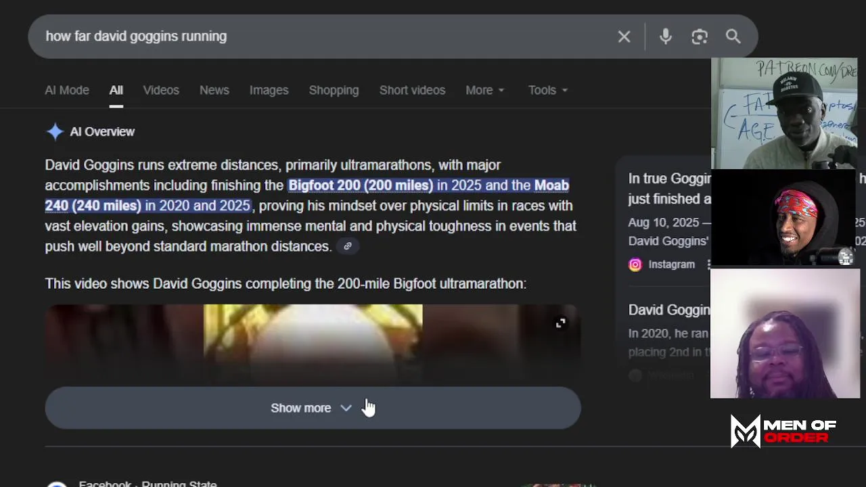Image resolution: width=866 pixels, height=487 pixels.
Task: Play the Bigfoot ultramarathon video thumbnail
Action: (313, 345)
